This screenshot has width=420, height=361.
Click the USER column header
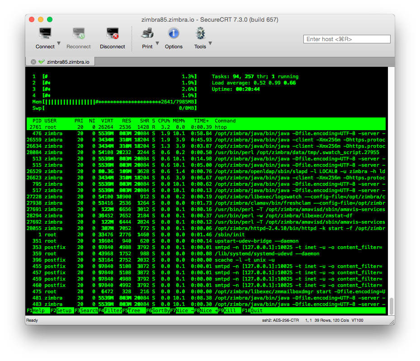click(50, 121)
